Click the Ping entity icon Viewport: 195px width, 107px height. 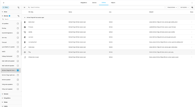coord(25,52)
